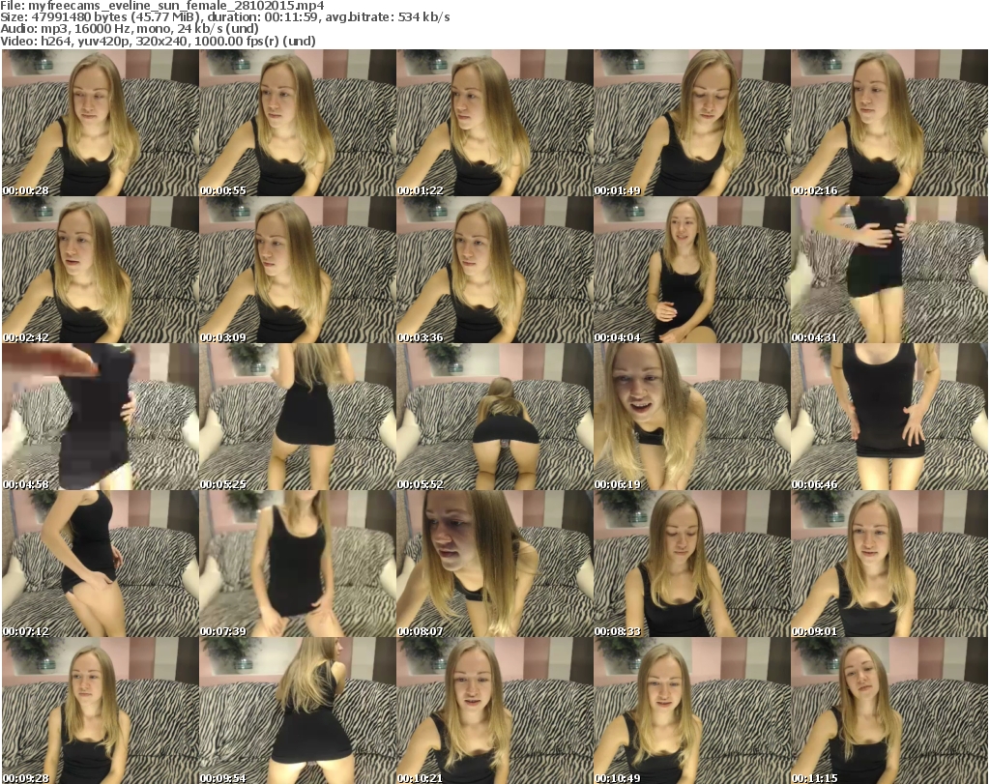Open the thumbnail stamped 00:04:31
Screen dimensions: 990x784
point(889,270)
